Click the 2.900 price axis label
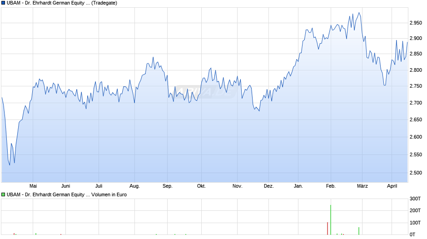Image resolution: width=427 pixels, height=239 pixels. [416, 39]
